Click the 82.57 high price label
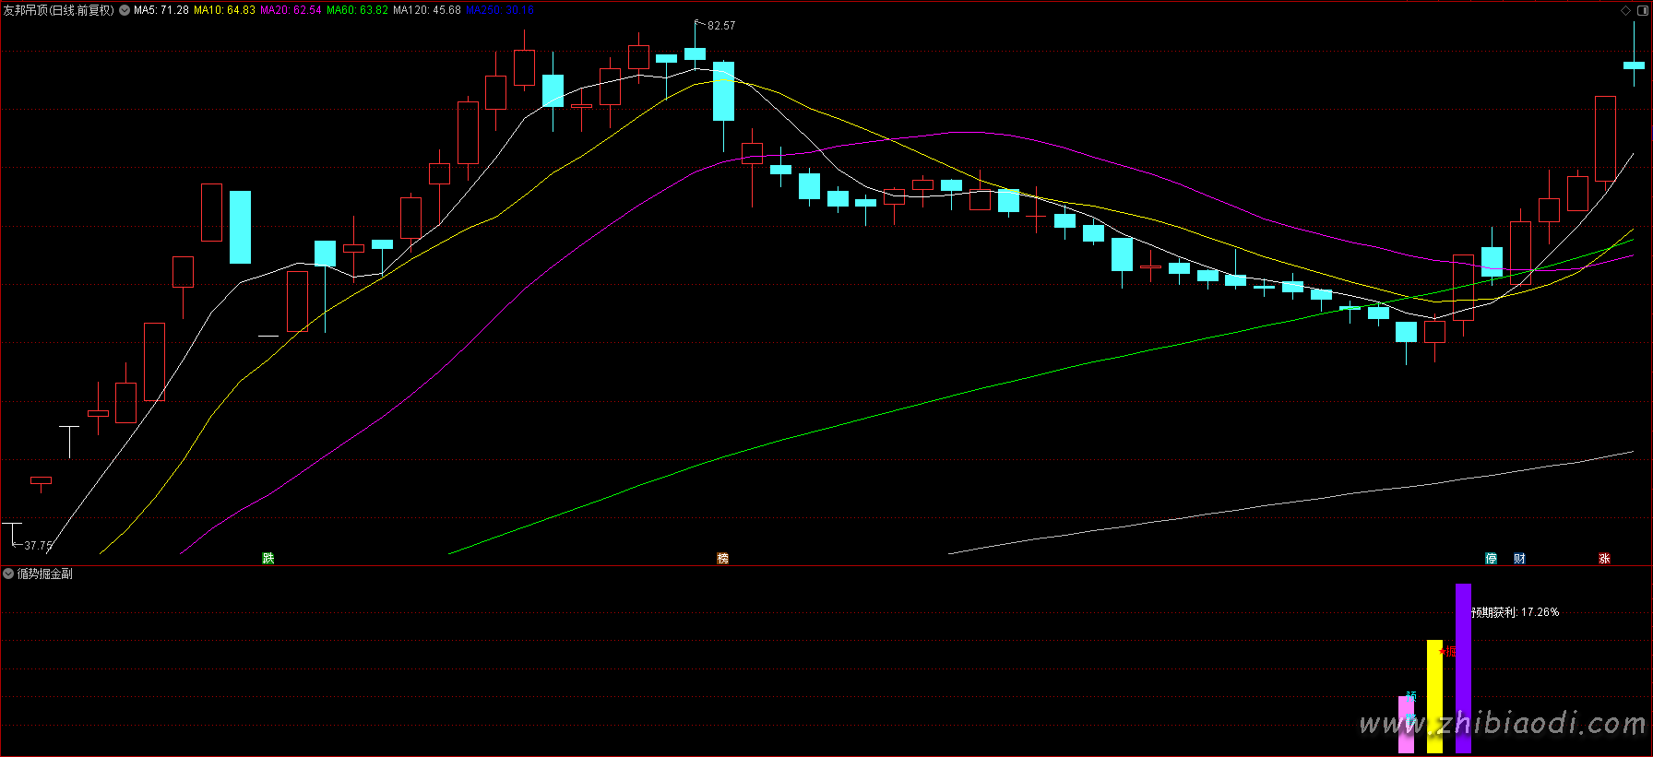 [721, 26]
